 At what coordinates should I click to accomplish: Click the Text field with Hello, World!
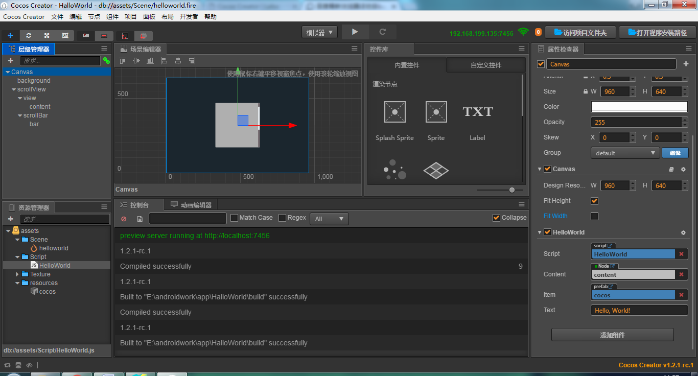point(639,310)
